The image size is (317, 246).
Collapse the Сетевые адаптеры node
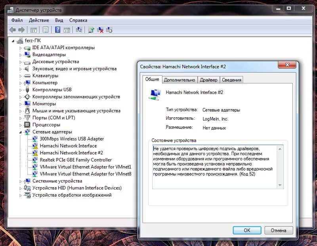pyautogui.click(x=21, y=132)
